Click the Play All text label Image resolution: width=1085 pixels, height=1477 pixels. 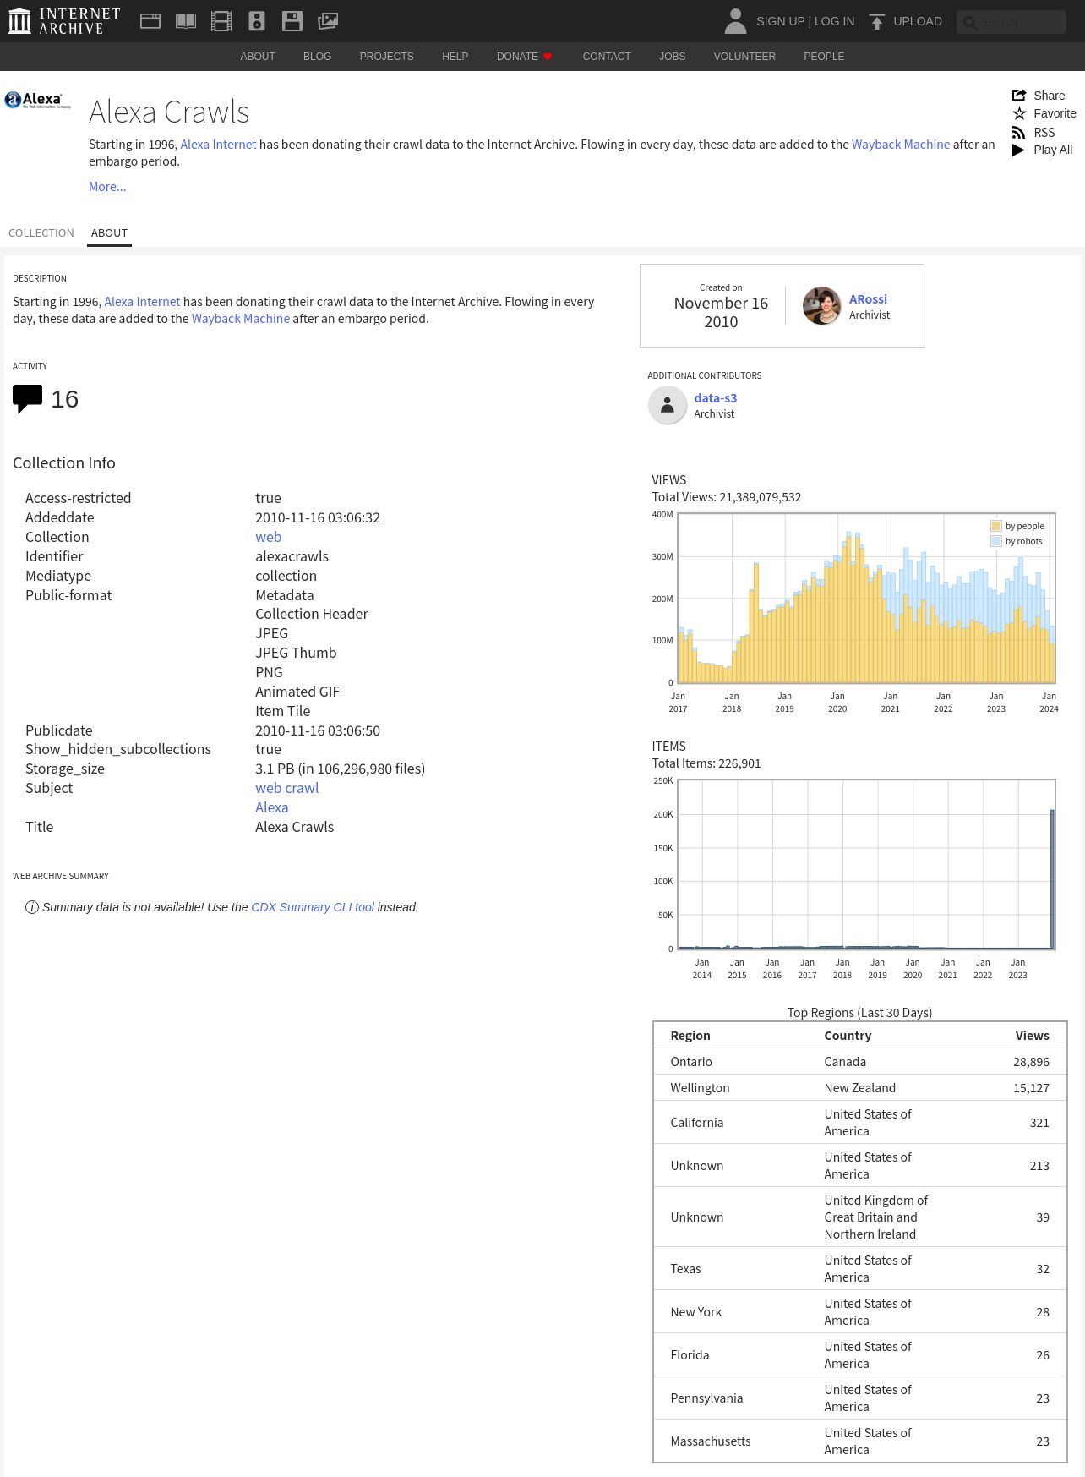[x=1053, y=150]
